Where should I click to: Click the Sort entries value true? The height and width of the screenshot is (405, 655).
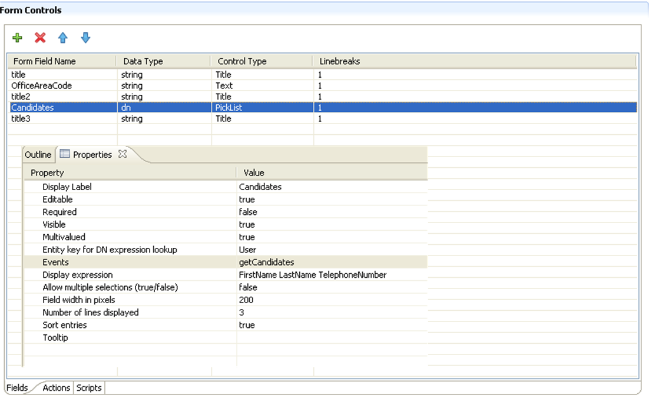[x=247, y=325]
